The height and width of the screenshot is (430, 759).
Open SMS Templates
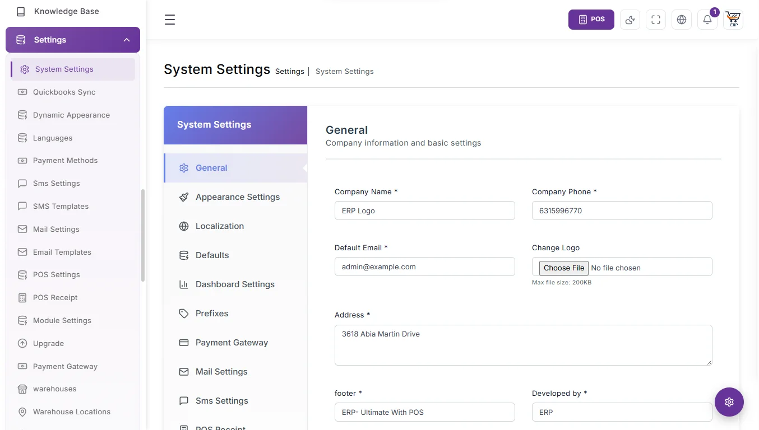(x=61, y=206)
